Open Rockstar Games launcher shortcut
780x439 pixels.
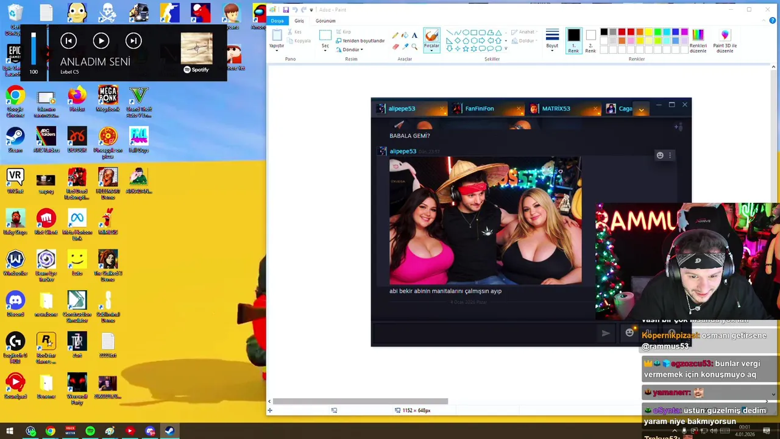pyautogui.click(x=46, y=348)
